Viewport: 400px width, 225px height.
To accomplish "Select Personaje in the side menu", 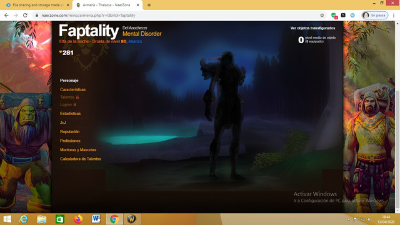I will [69, 81].
